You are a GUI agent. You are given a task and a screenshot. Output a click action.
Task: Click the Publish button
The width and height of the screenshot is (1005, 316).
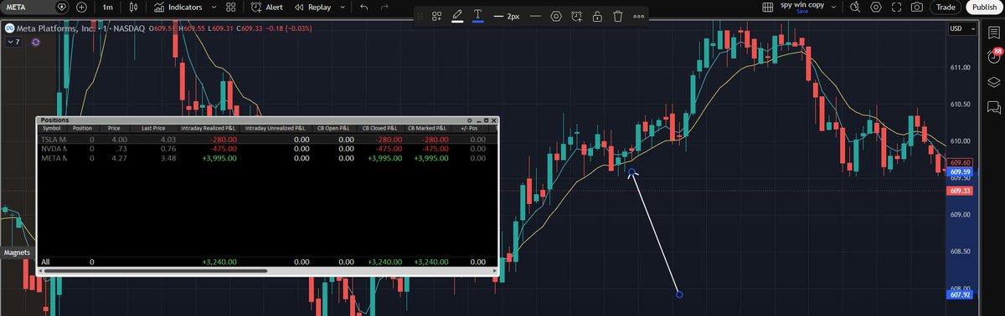tap(983, 7)
